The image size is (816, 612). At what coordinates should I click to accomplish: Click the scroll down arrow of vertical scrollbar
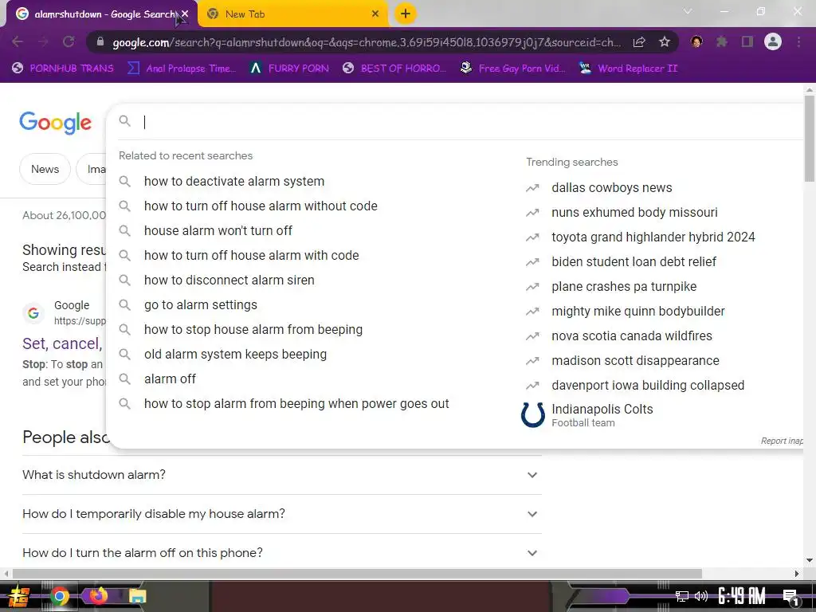click(x=810, y=560)
